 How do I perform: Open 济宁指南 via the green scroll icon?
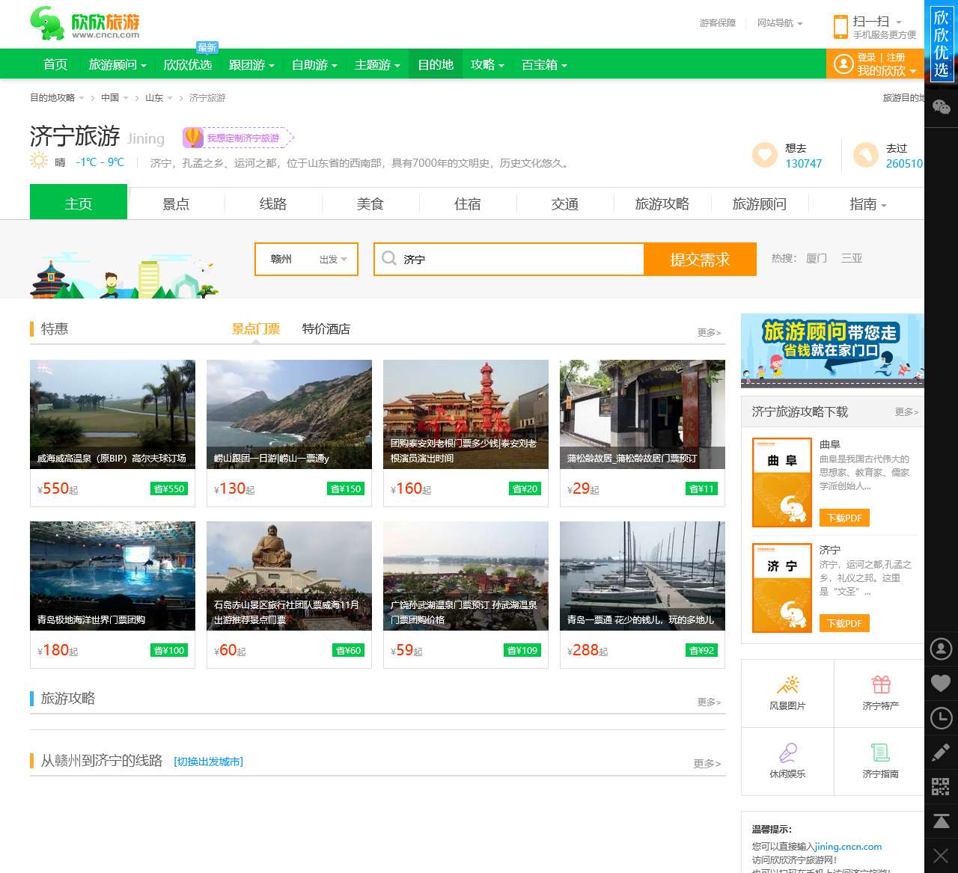880,753
